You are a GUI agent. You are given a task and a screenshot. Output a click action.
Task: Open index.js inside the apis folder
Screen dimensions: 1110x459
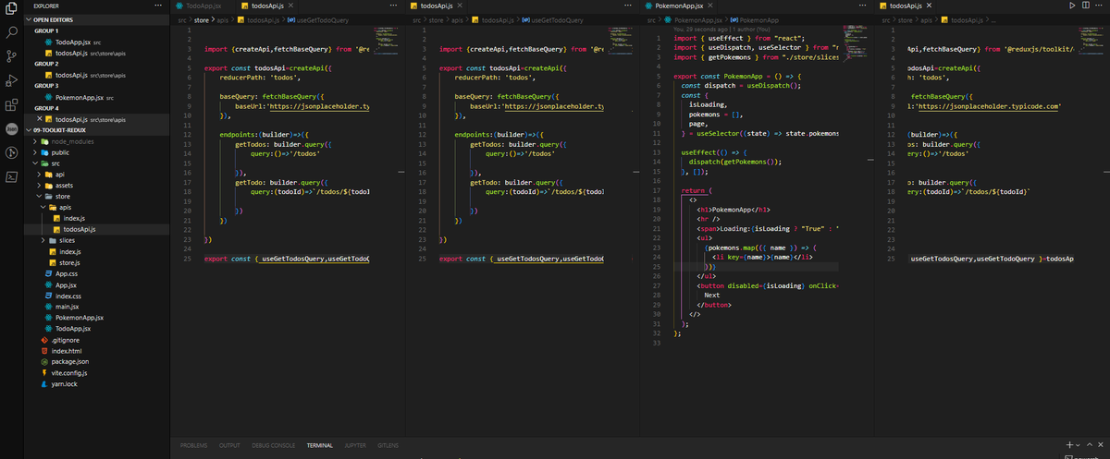[98, 218]
